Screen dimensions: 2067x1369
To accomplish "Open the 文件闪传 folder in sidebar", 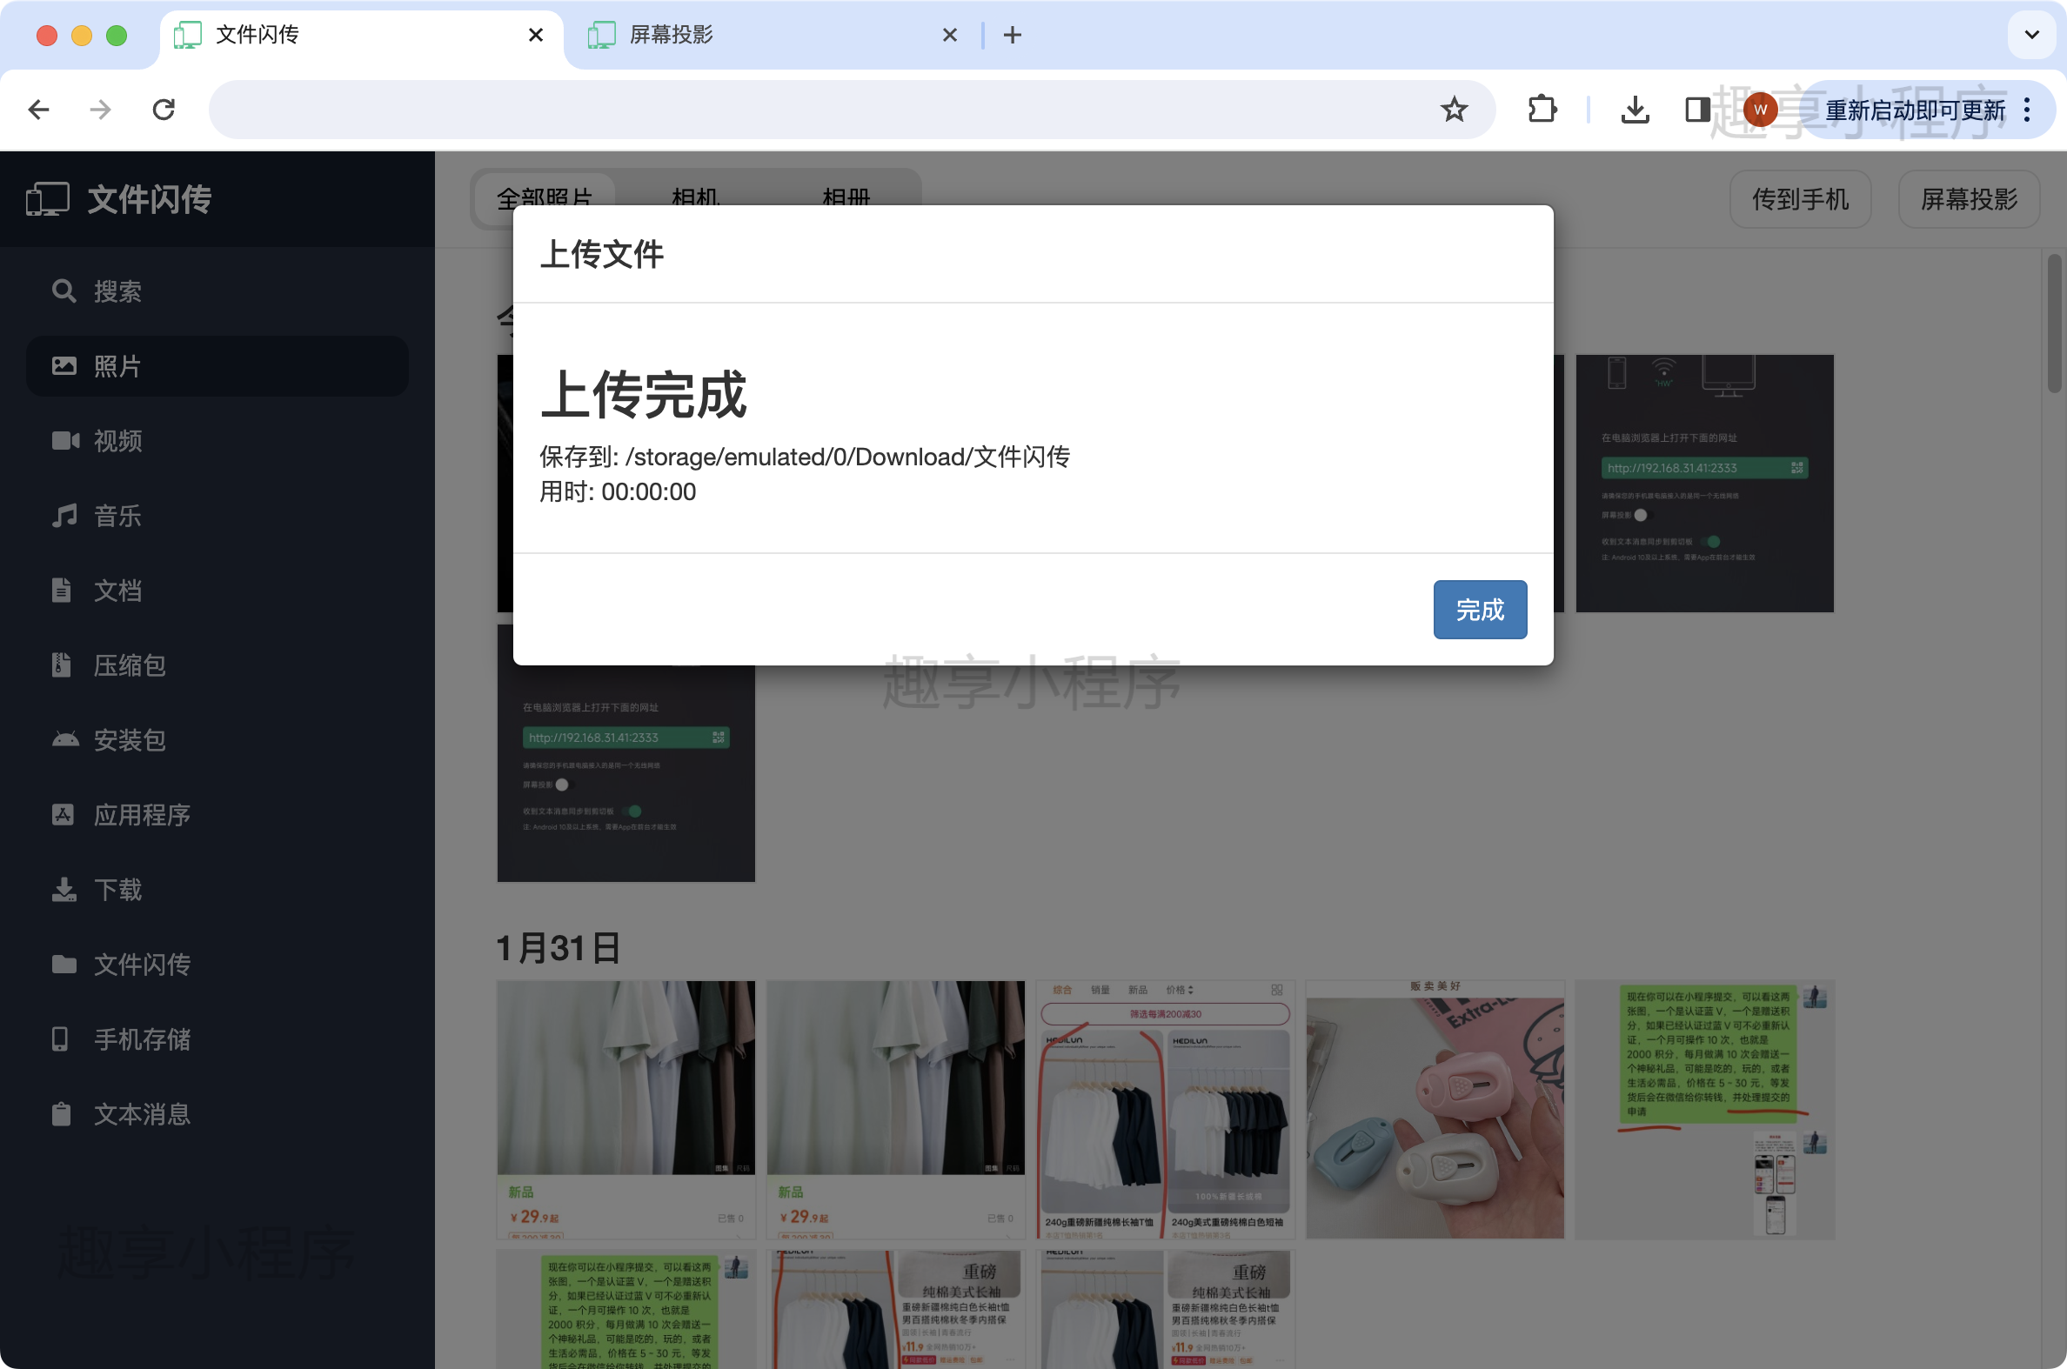I will pos(217,964).
